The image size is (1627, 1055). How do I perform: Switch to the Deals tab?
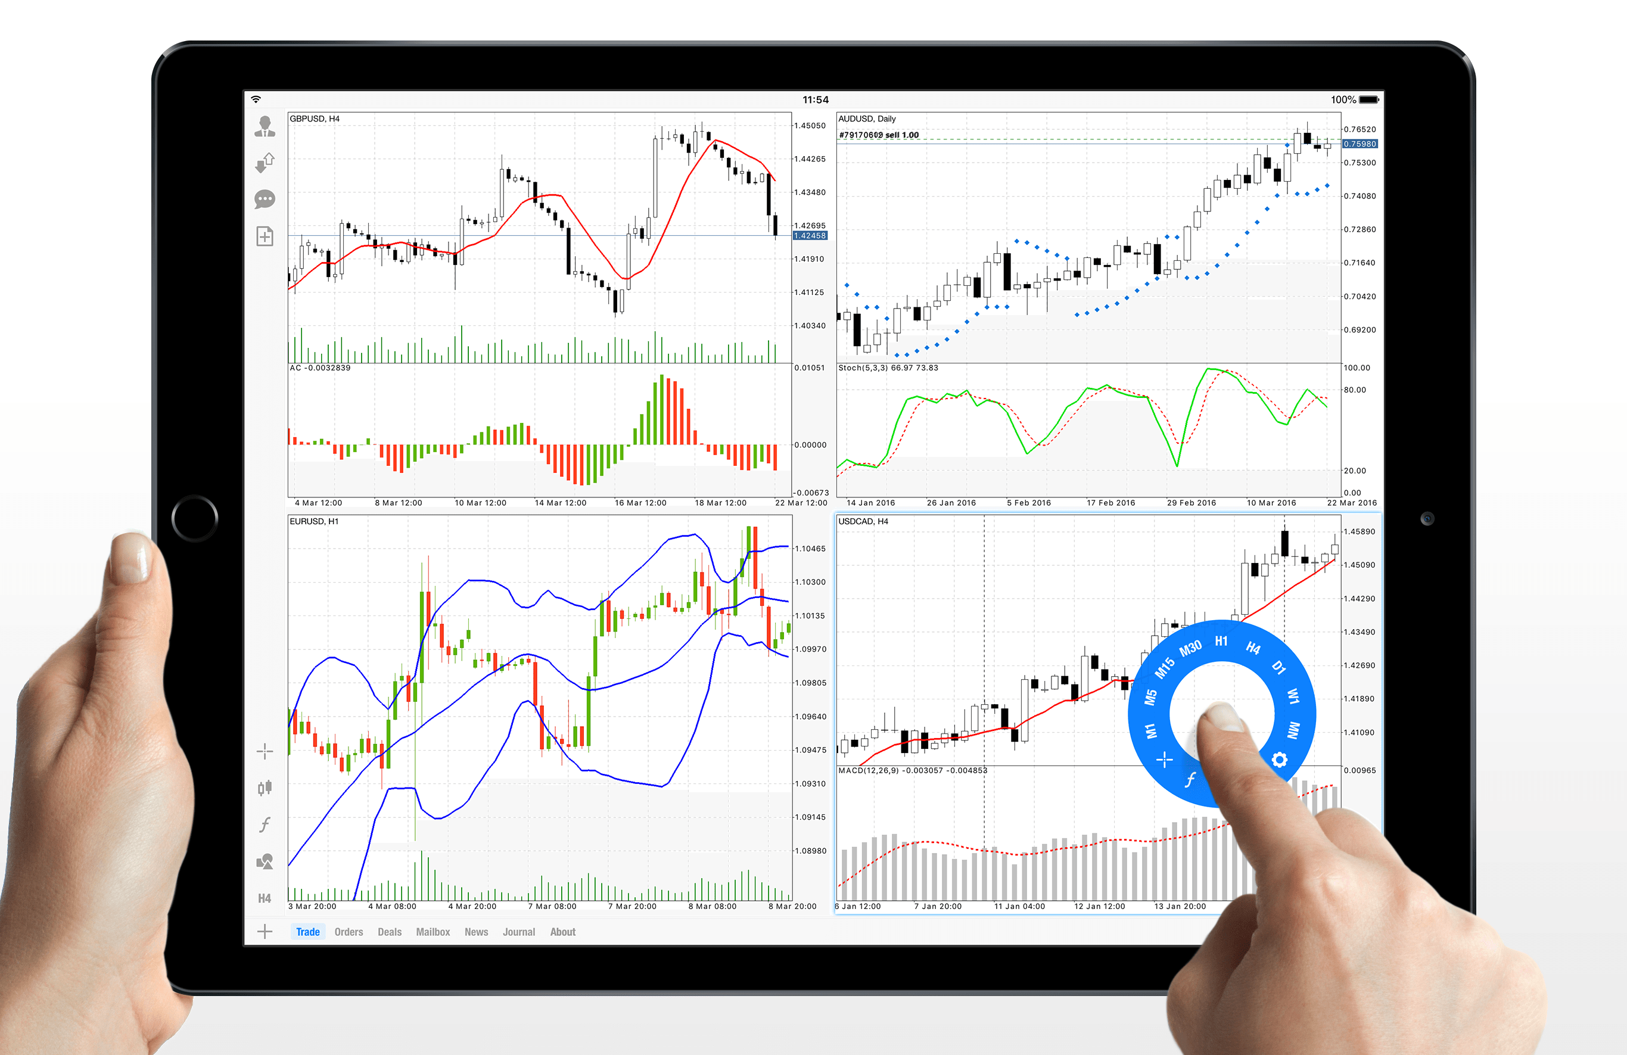click(390, 932)
